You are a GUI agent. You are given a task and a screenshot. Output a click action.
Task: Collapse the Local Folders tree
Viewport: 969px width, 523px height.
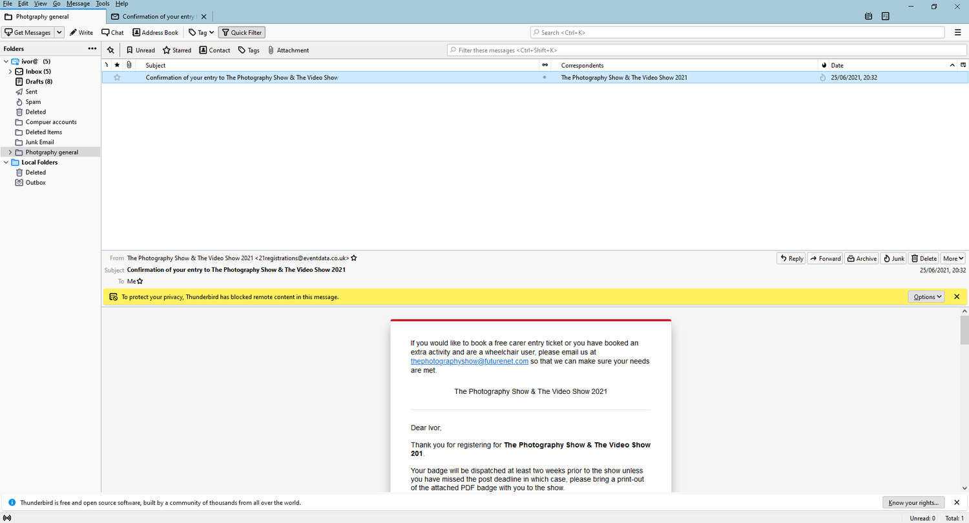[x=6, y=163]
